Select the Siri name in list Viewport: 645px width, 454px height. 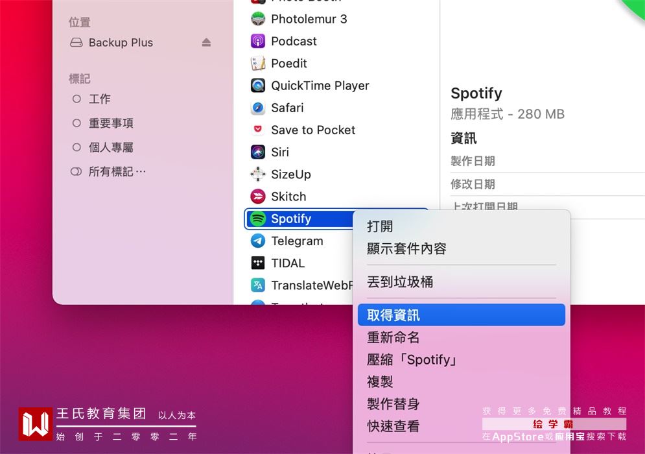click(x=280, y=152)
